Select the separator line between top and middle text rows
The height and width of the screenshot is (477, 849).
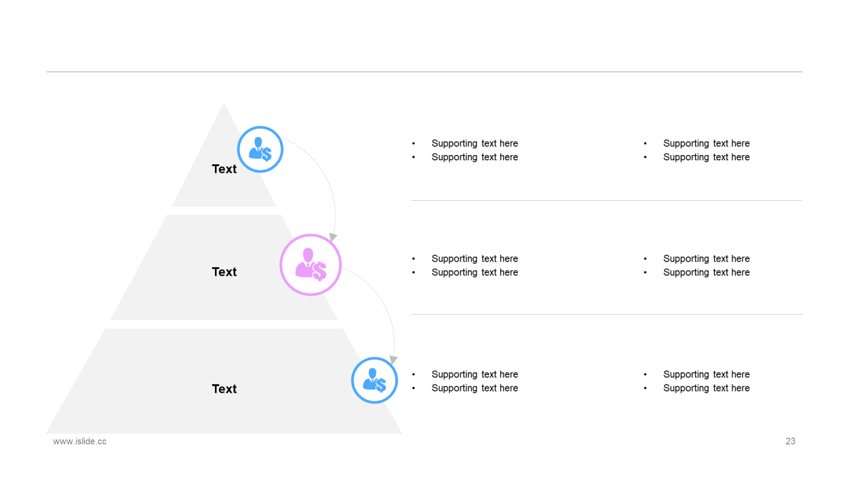(606, 200)
